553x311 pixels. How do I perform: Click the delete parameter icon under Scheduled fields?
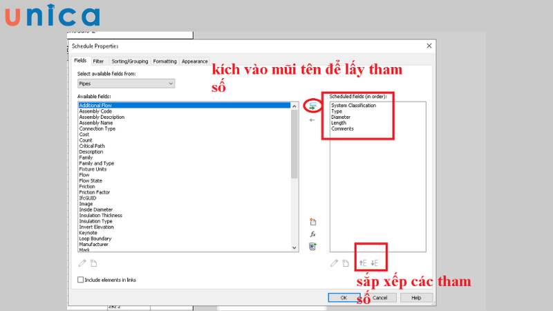tap(346, 263)
